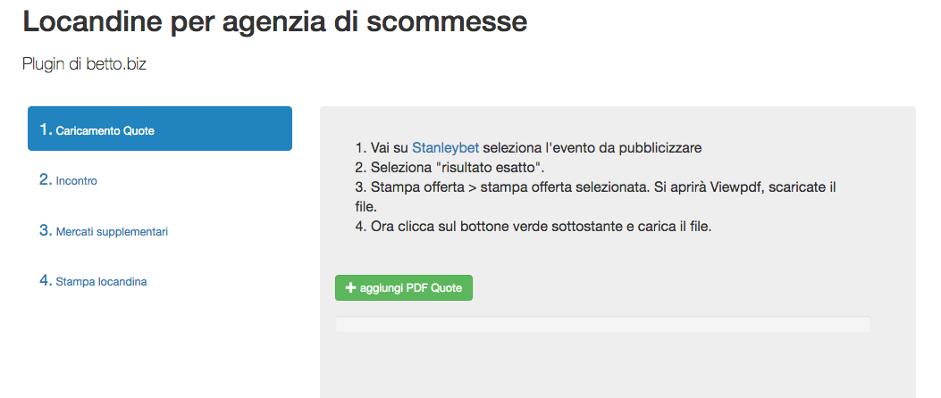Viewport: 941px width, 398px height.
Task: Click the number 3 beside Mercati supplementari
Action: 45,230
